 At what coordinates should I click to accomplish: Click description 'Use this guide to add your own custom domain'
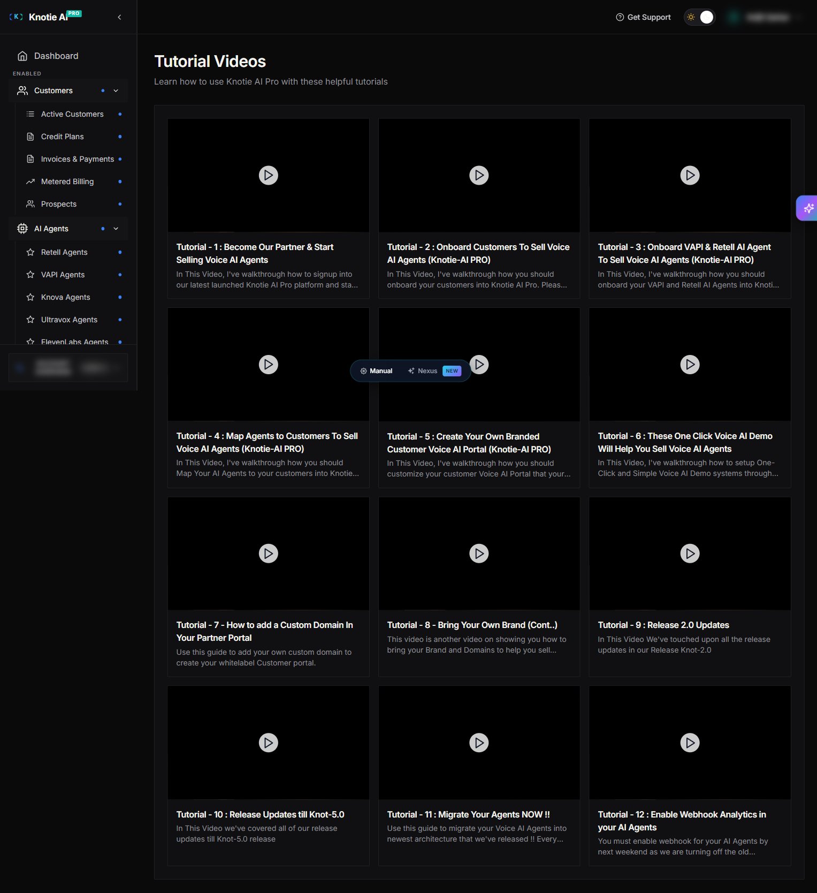264,657
